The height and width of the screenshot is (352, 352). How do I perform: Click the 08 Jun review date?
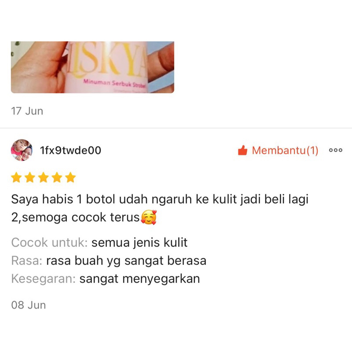29,305
